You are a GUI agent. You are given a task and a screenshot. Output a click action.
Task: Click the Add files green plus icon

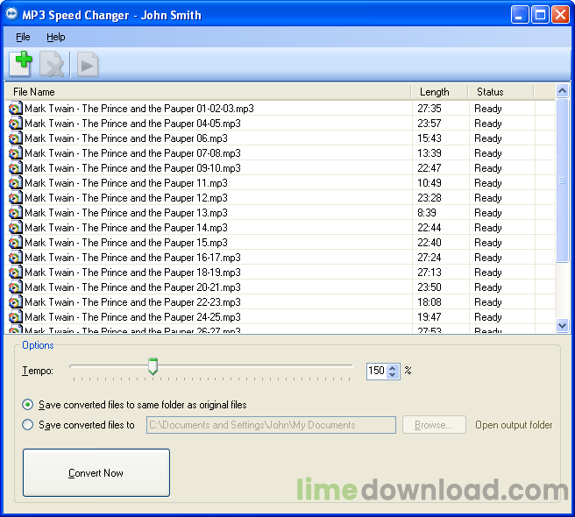(x=20, y=64)
